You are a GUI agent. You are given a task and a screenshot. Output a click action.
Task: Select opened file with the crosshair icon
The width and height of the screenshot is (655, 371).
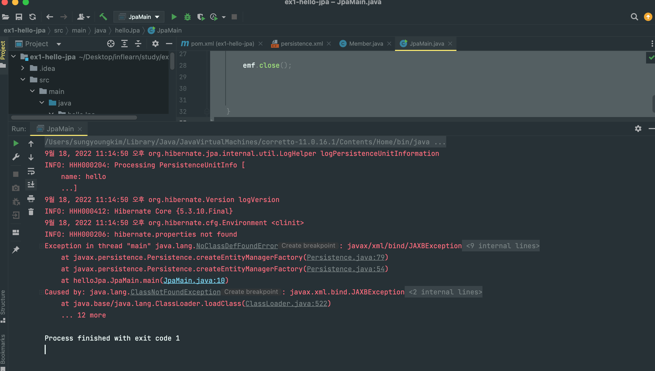tap(111, 44)
